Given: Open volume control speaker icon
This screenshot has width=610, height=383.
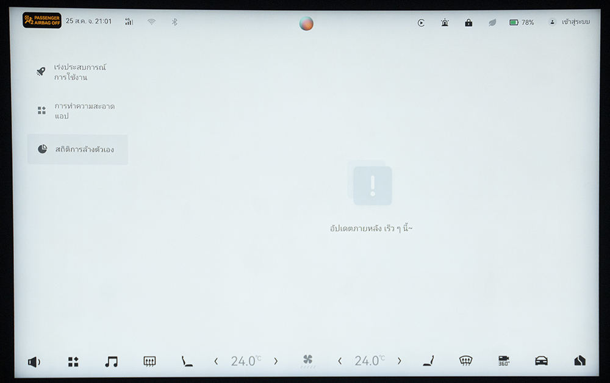Looking at the screenshot, I should pyautogui.click(x=34, y=362).
